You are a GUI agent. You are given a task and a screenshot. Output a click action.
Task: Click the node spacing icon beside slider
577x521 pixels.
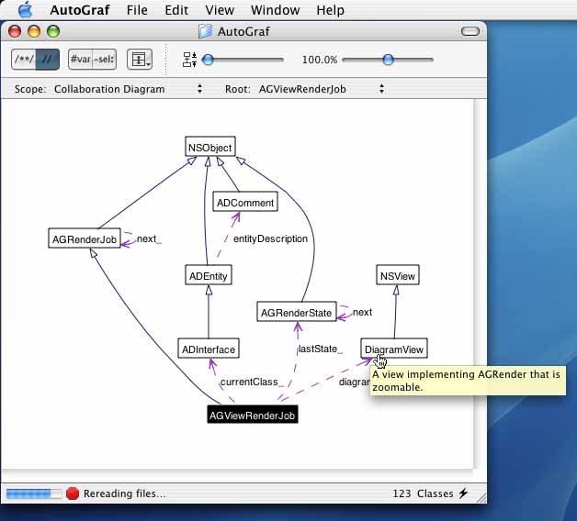click(190, 60)
